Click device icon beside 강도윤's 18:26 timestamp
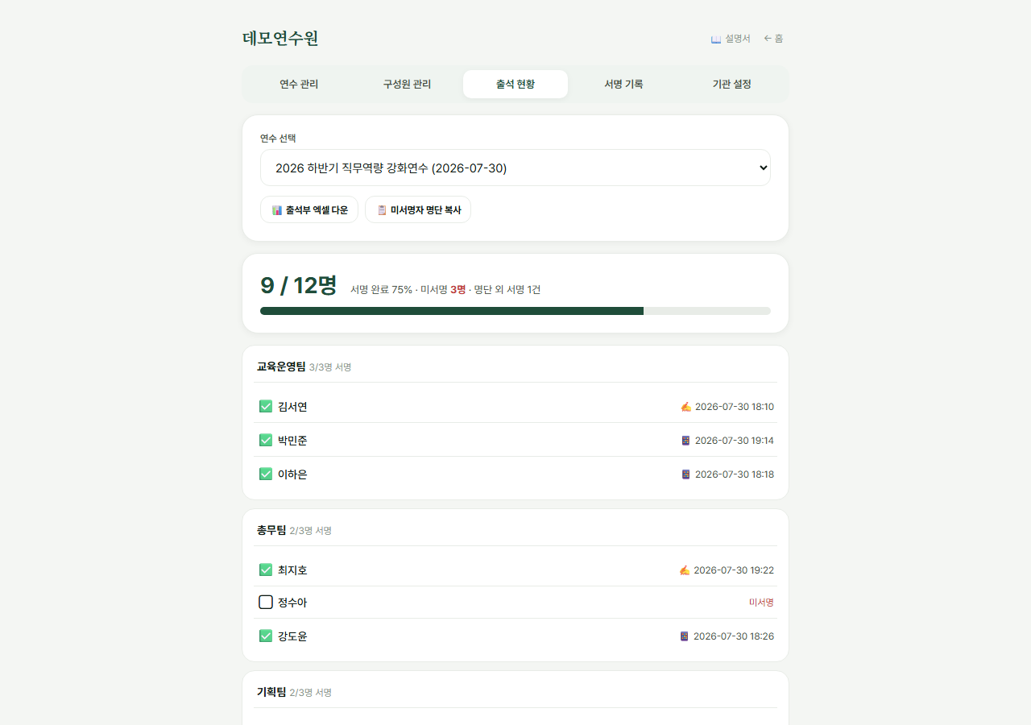 (684, 636)
